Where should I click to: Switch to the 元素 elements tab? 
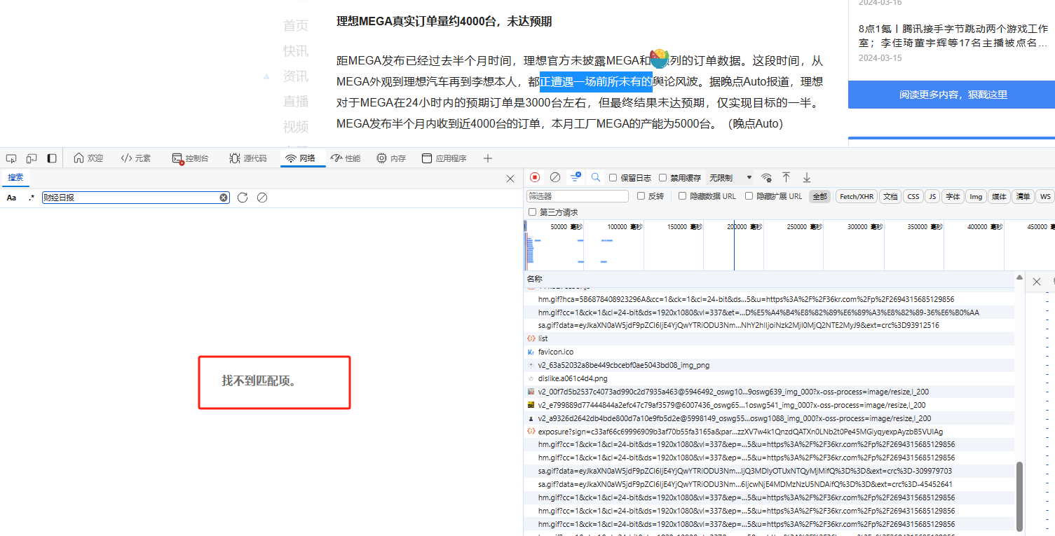pos(135,158)
